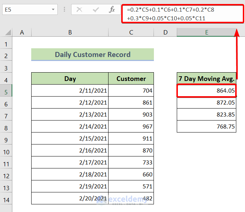This screenshot has height=212, width=245.
Task: Click the Enter checkmark formula icon
Action: (96, 10)
